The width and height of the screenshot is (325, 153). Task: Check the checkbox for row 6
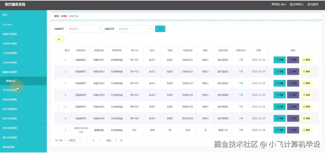(x=59, y=118)
